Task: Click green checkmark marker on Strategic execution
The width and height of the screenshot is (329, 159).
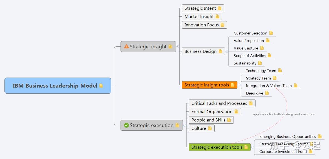Action: 126,125
